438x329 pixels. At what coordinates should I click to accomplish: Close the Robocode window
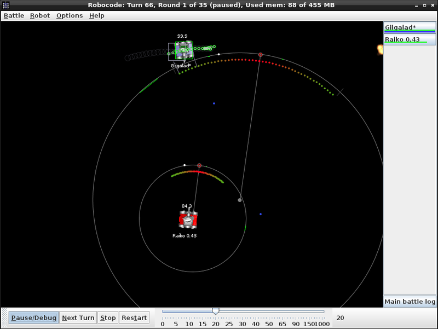[x=433, y=5]
